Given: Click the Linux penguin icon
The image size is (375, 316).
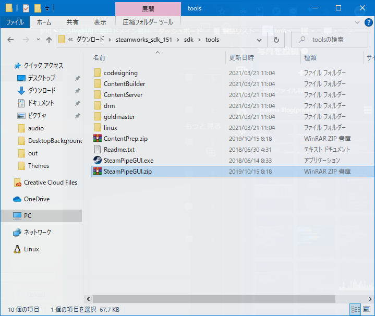Looking at the screenshot, I should tap(17, 249).
